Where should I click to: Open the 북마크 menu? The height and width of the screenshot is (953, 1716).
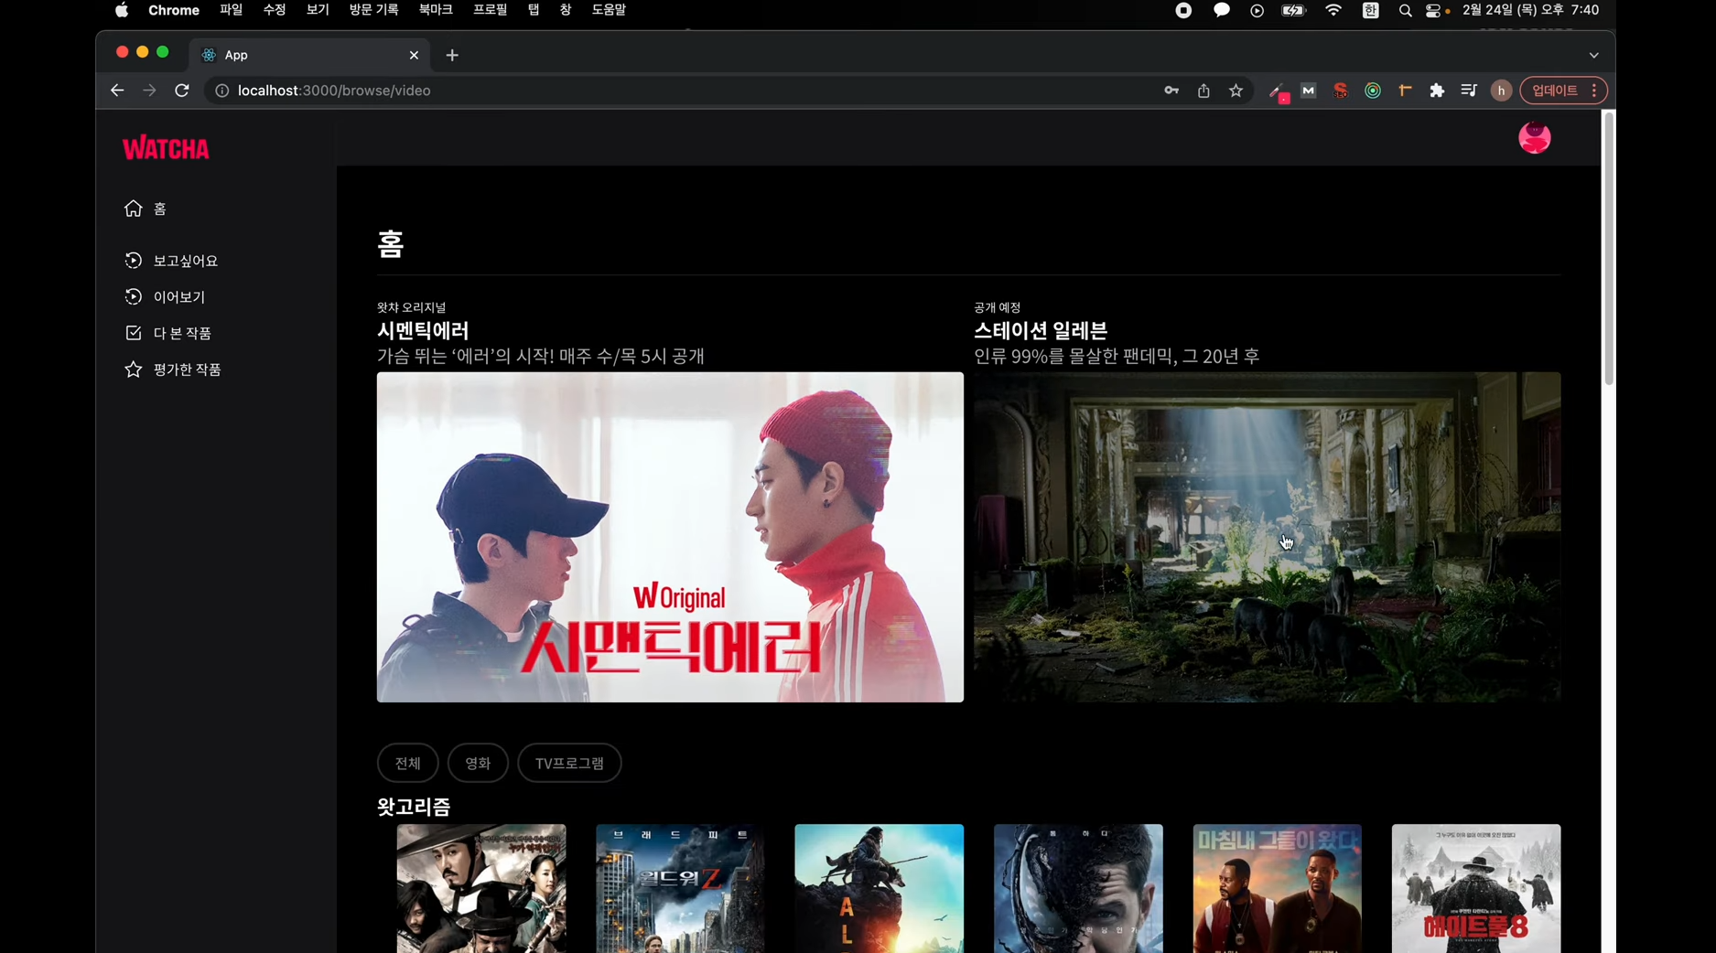436,10
